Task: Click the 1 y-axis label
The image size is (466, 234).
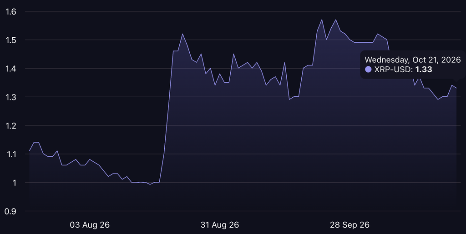Action: [14, 183]
